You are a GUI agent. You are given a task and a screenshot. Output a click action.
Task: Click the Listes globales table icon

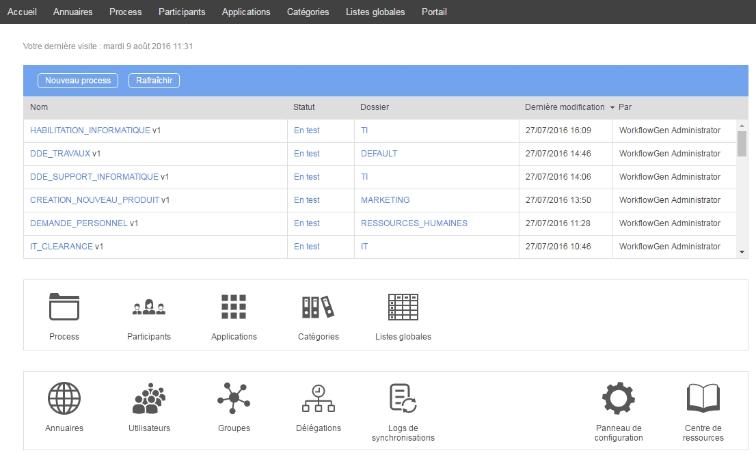(403, 307)
